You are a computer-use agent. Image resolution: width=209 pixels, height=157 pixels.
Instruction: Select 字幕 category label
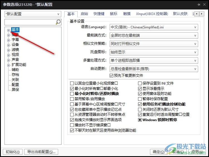(15, 40)
